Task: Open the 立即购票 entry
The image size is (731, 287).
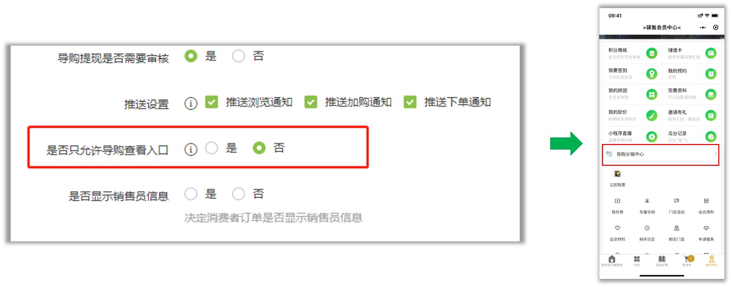Action: [x=617, y=178]
